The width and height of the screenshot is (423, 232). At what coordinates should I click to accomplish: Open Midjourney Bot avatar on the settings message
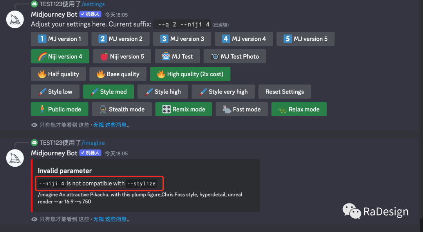coord(15,20)
